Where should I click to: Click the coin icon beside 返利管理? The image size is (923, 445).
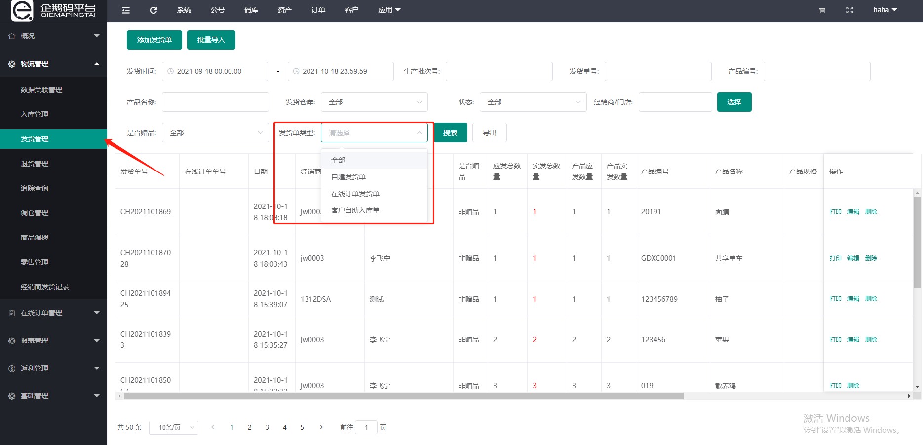12,368
